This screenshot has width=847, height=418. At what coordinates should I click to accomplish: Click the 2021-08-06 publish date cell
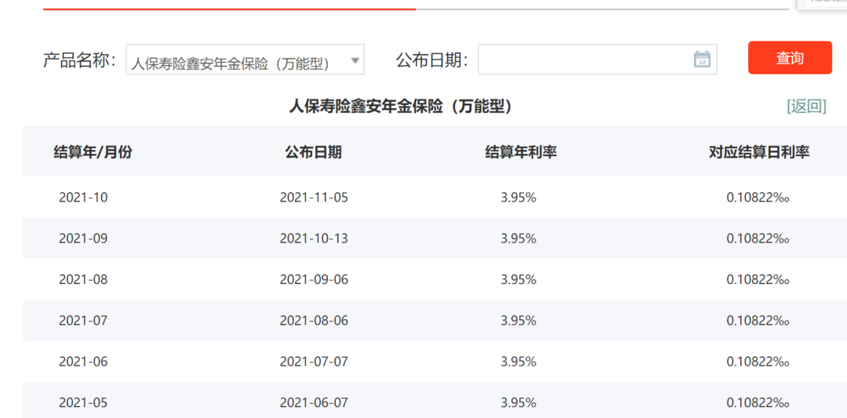coord(314,321)
